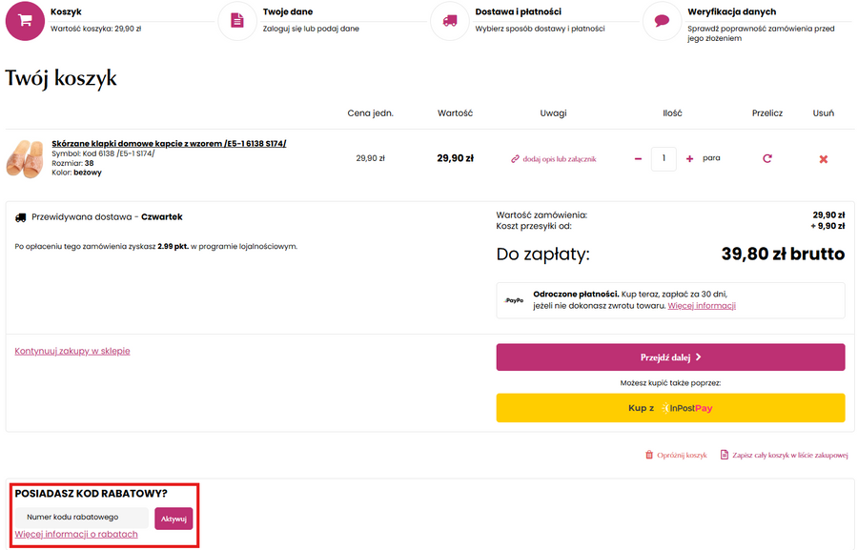Viewport: 858px width, 550px height.
Task: Click the discount code number input field
Action: [82, 518]
